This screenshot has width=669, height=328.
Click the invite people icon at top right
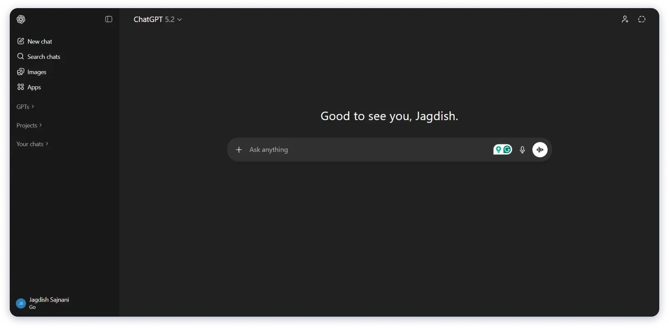pyautogui.click(x=625, y=19)
